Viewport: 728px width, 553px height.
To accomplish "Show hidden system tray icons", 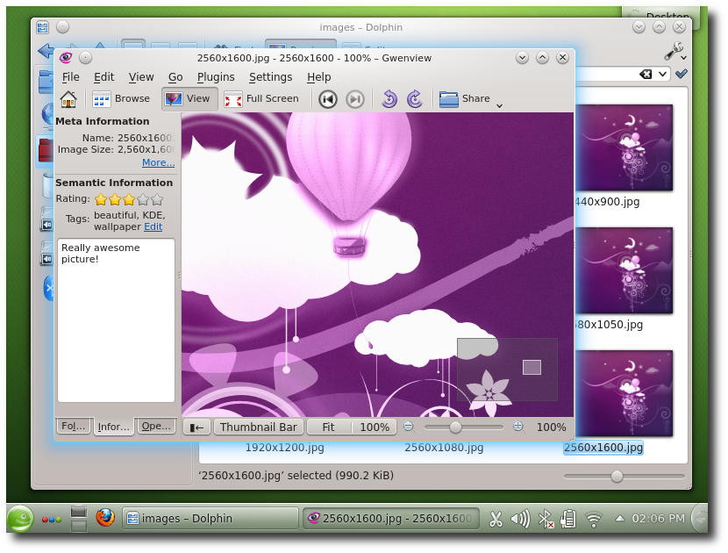I will click(619, 519).
